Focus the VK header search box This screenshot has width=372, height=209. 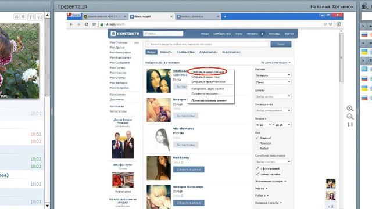coord(163,34)
